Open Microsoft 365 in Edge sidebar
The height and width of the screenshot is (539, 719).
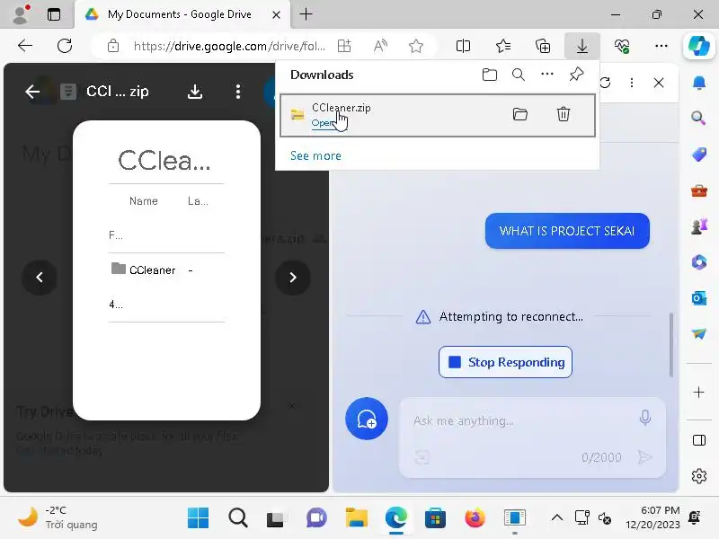tap(699, 262)
